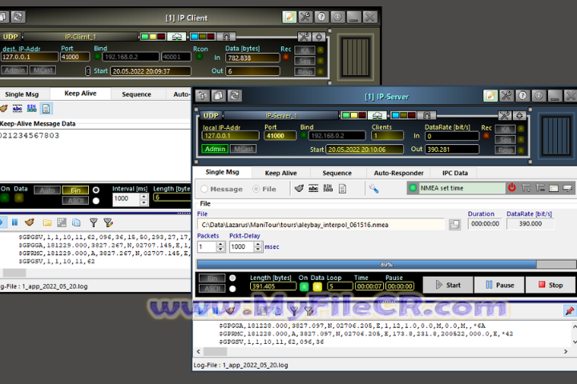Click the network connections icon in IP-Server title bar
577x384 pixels.
coord(202,96)
